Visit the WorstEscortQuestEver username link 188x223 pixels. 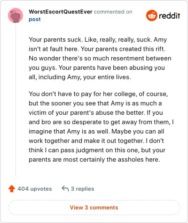(x=61, y=12)
